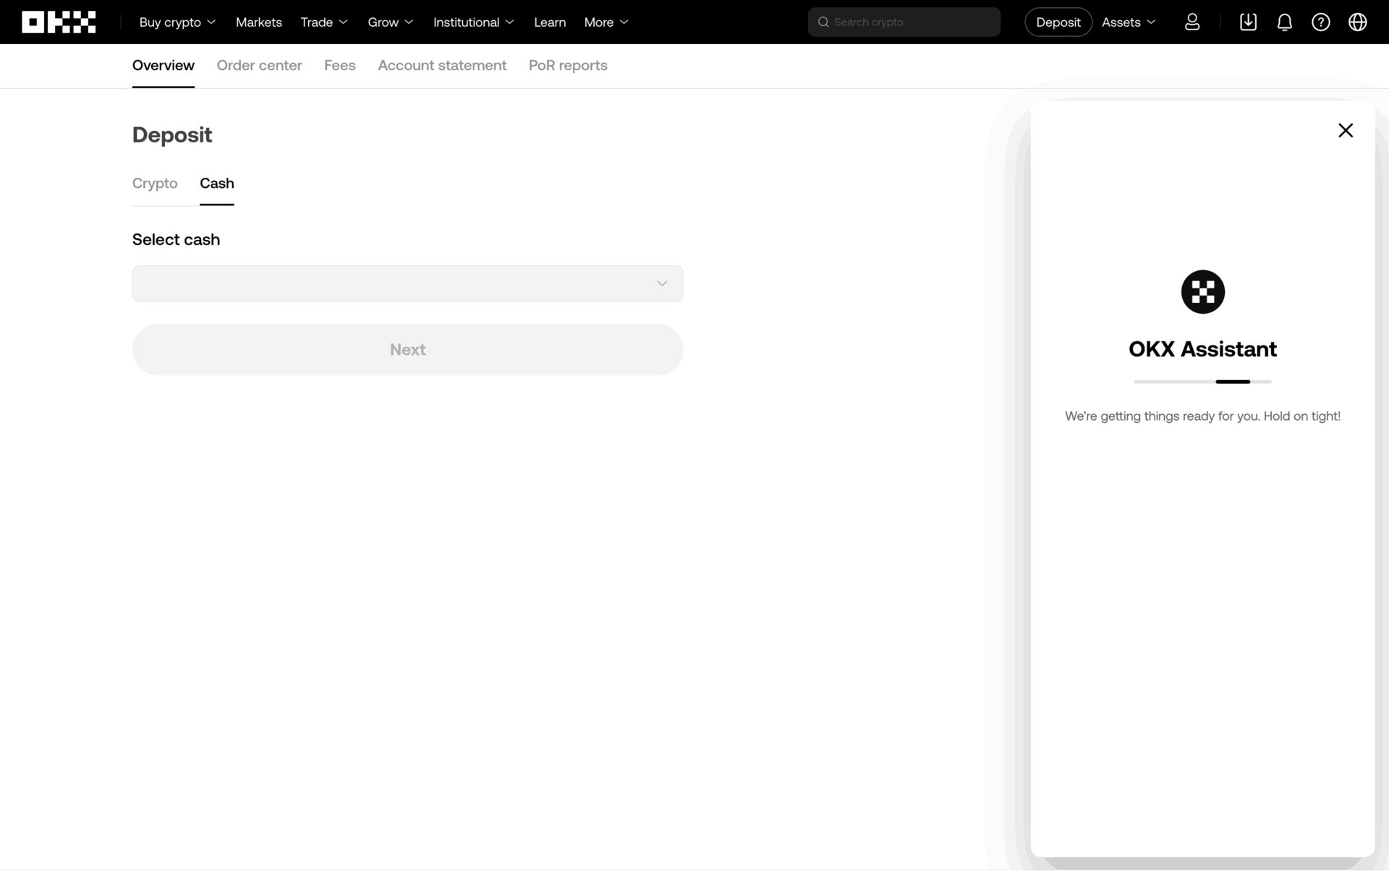Open the help question mark icon

click(1320, 22)
